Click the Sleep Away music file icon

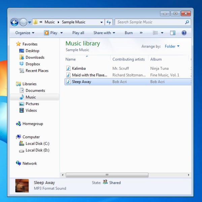pos(68,82)
